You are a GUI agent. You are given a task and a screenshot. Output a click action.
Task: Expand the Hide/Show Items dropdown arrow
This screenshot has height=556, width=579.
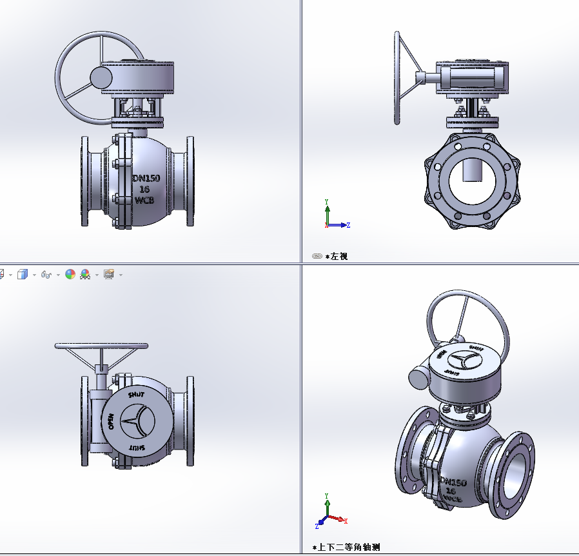pyautogui.click(x=58, y=275)
